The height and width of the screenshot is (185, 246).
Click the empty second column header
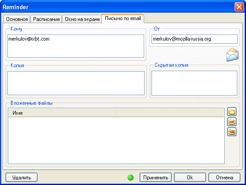171,113
